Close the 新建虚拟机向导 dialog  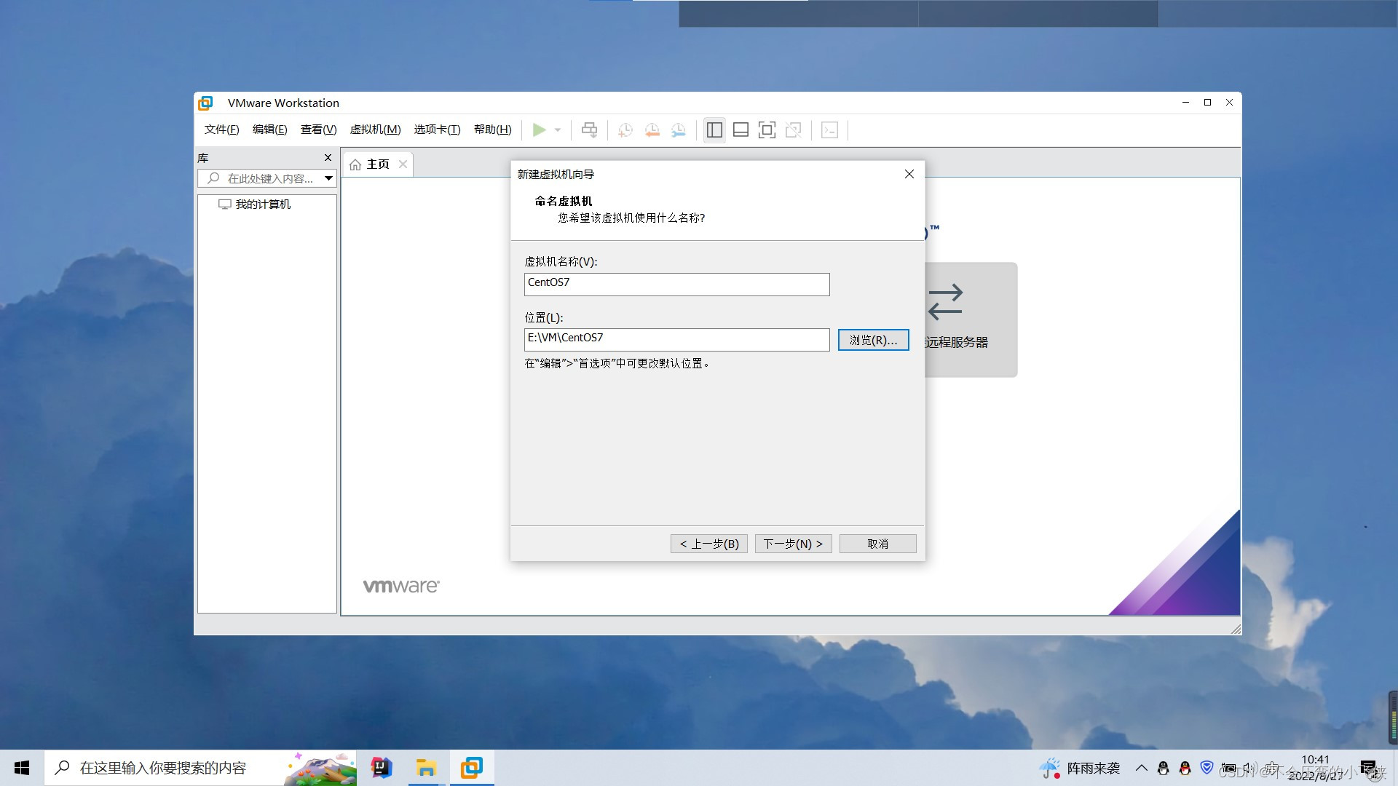[909, 174]
